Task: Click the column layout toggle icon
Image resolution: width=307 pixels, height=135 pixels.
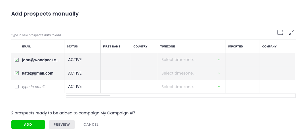Action: coord(280,32)
